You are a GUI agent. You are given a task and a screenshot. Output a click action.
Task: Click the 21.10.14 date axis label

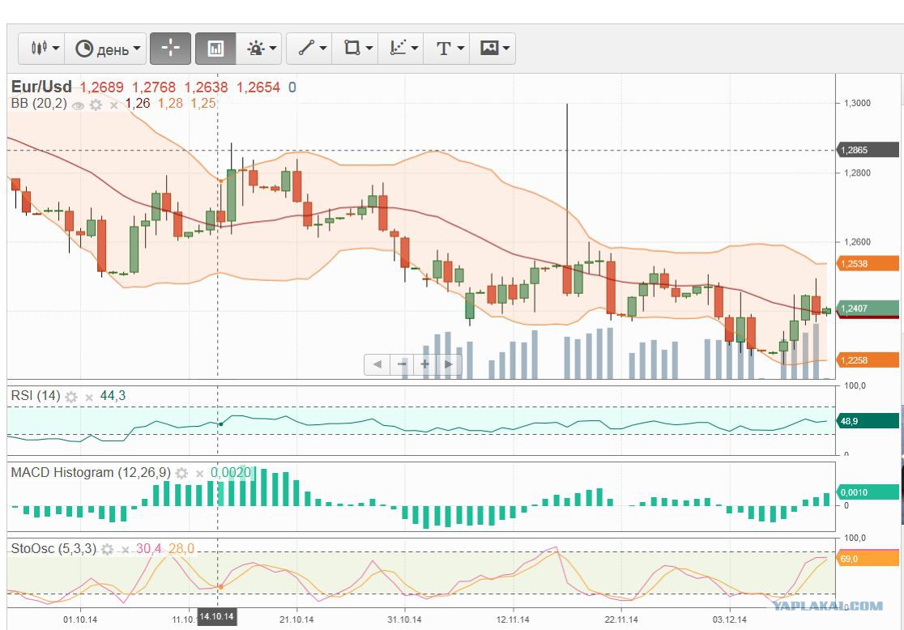point(296,619)
